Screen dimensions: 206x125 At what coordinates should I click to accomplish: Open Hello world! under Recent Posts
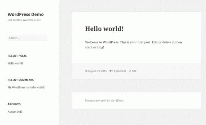[15, 63]
